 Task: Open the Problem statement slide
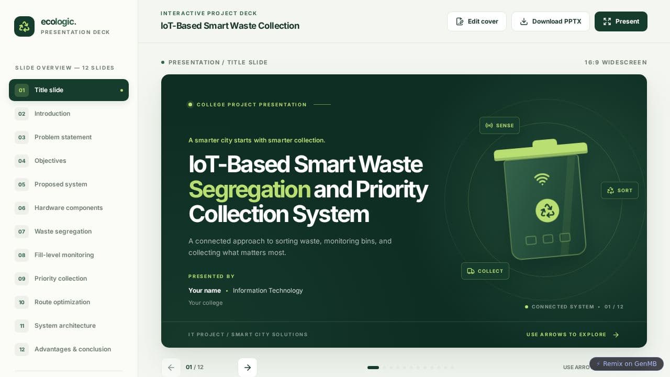click(69, 137)
